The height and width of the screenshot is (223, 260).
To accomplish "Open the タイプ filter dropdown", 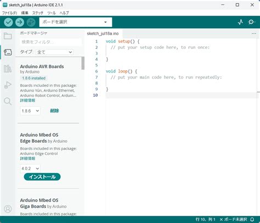I will [54, 52].
